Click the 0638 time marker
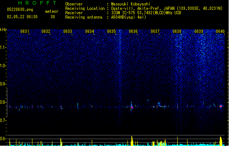 [177, 31]
